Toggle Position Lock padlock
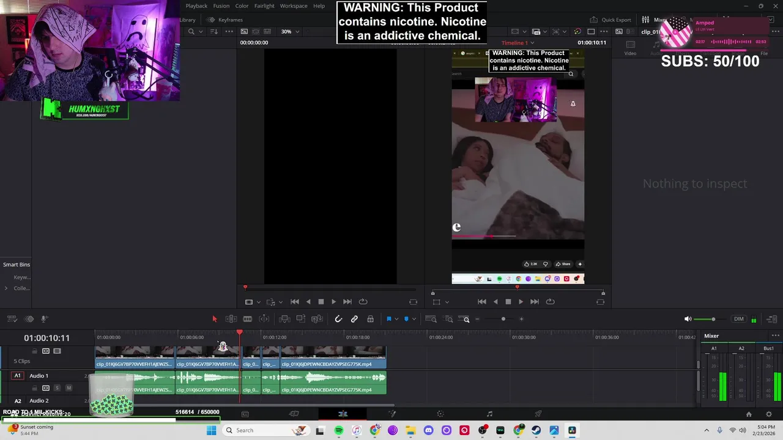Screen dimensions: 783x440 pyautogui.click(x=370, y=319)
